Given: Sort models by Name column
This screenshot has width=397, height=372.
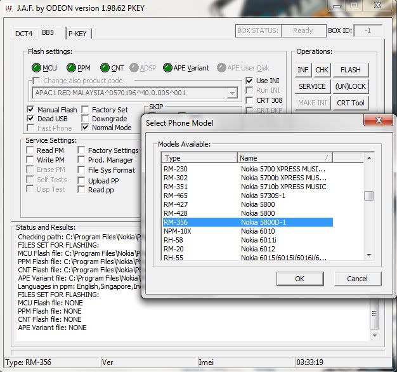Looking at the screenshot, I should pos(285,158).
